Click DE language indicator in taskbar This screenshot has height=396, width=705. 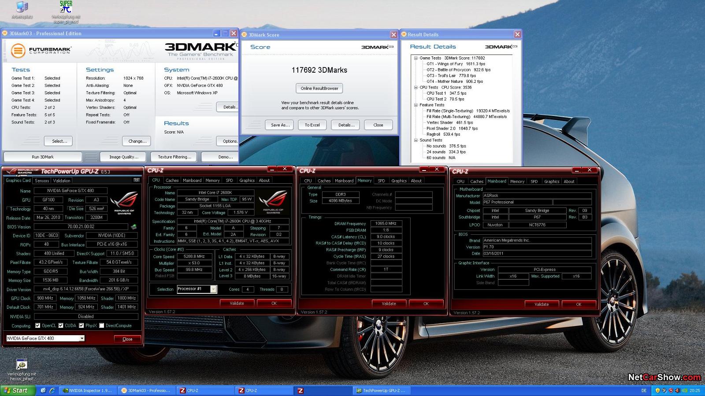644,390
